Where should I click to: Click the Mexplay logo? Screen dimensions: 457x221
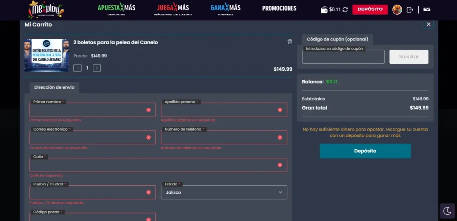[46, 9]
